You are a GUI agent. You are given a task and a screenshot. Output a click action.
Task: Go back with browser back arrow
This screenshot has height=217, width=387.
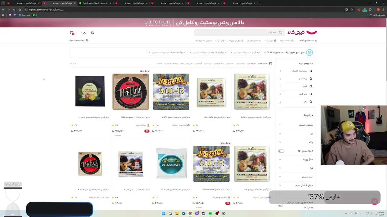(x=3, y=10)
